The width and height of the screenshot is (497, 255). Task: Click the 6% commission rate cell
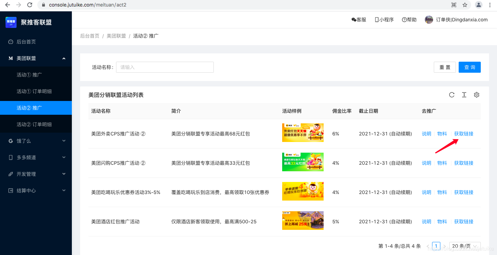tap(336, 134)
